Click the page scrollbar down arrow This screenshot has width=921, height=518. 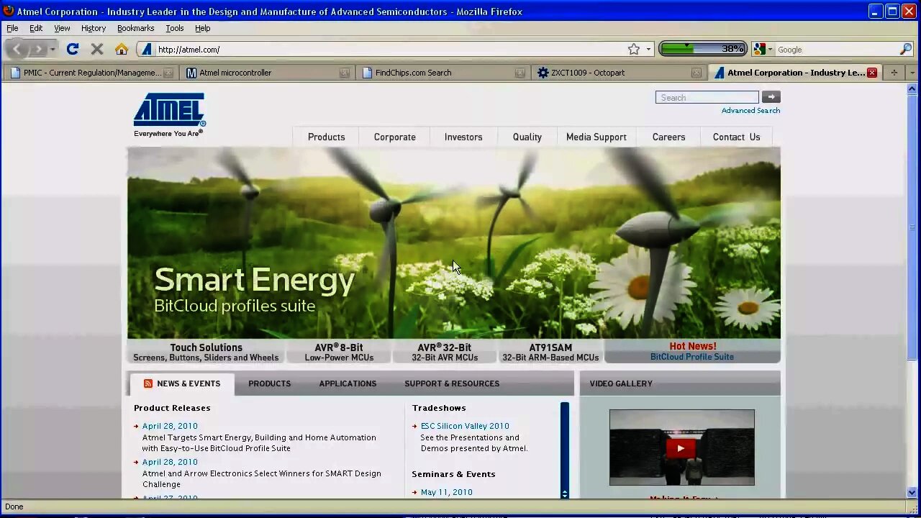pos(912,493)
